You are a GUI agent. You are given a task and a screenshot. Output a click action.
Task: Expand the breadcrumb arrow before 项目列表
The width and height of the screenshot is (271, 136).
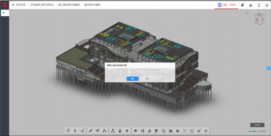[13, 5]
